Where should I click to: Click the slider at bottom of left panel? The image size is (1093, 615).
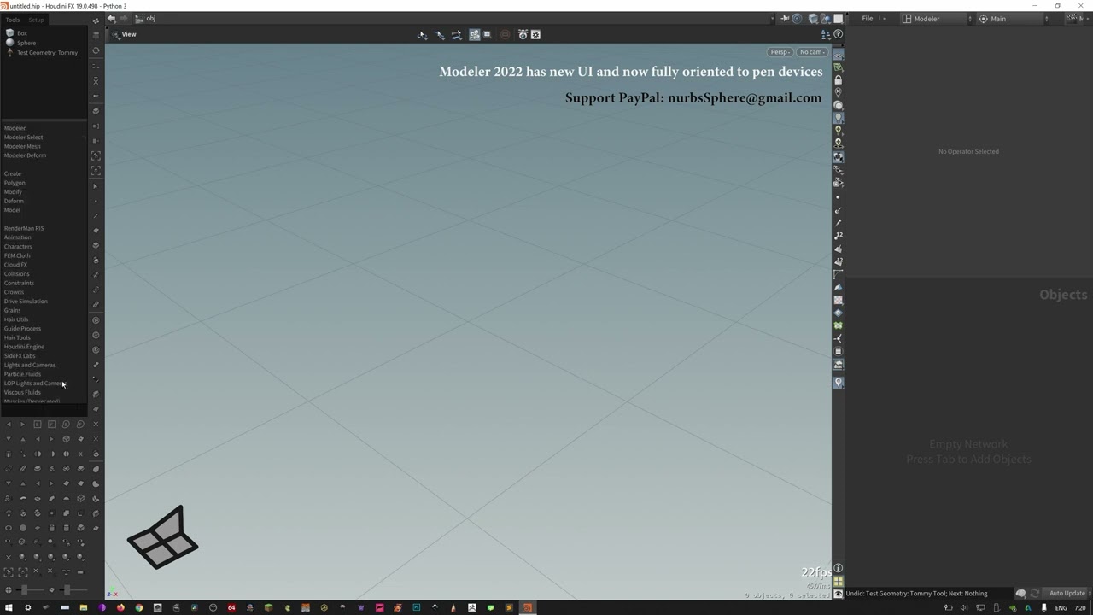[x=24, y=589]
